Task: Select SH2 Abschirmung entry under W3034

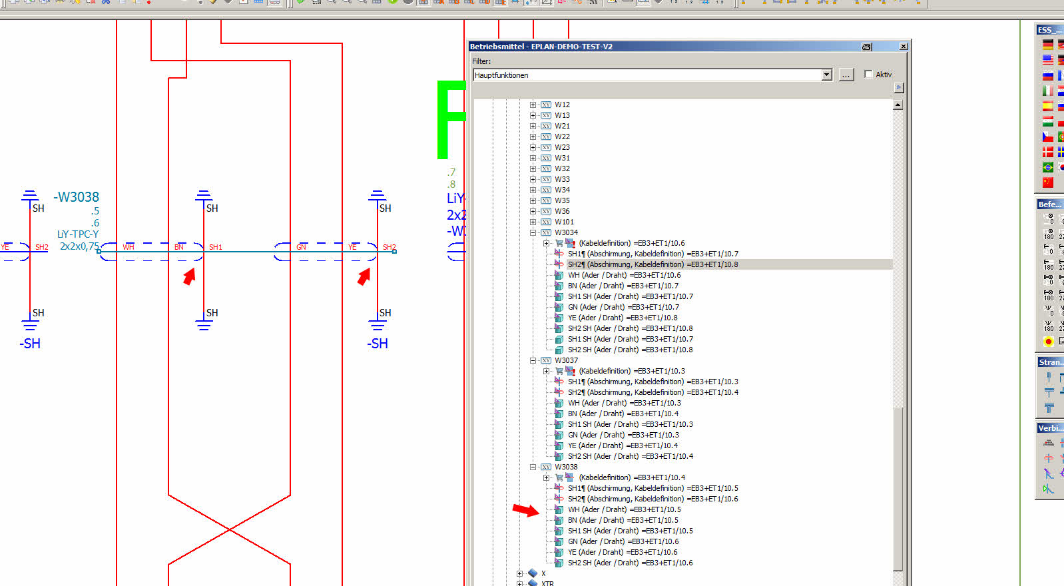Action: coord(652,264)
